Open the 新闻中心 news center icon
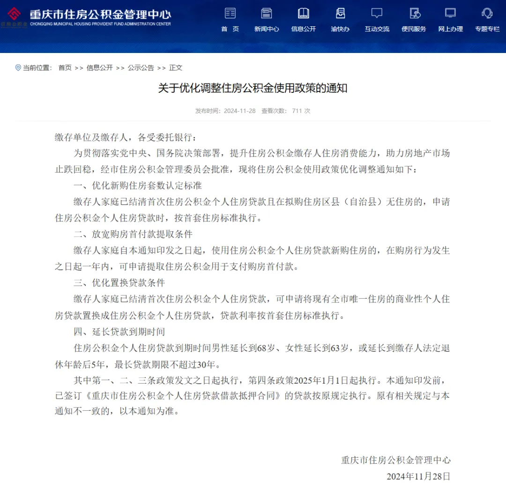Viewport: 506px width, 483px height. tap(267, 13)
